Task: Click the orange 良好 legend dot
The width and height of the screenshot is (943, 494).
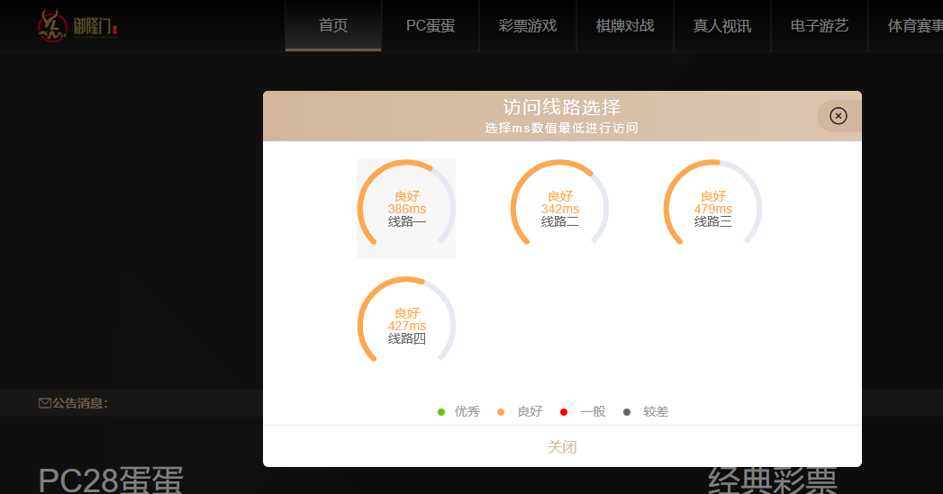Action: point(501,412)
